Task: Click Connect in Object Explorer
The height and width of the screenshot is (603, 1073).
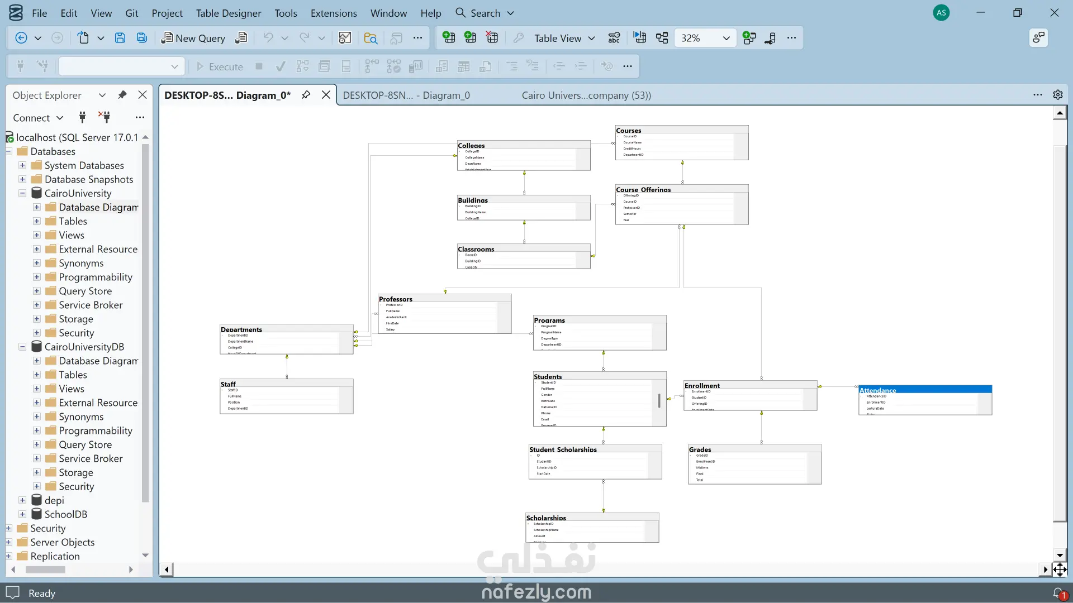Action: (x=31, y=118)
